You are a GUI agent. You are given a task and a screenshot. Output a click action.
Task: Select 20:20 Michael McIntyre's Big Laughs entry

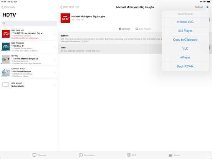tap(25, 38)
